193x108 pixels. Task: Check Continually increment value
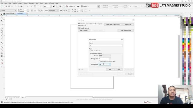(100, 61)
